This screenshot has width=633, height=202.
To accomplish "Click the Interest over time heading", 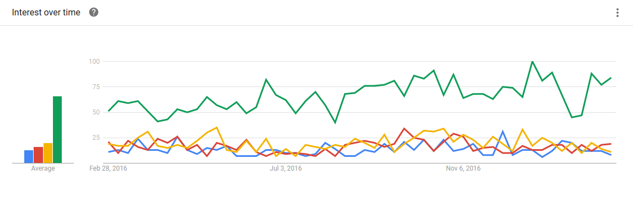I will (x=46, y=13).
